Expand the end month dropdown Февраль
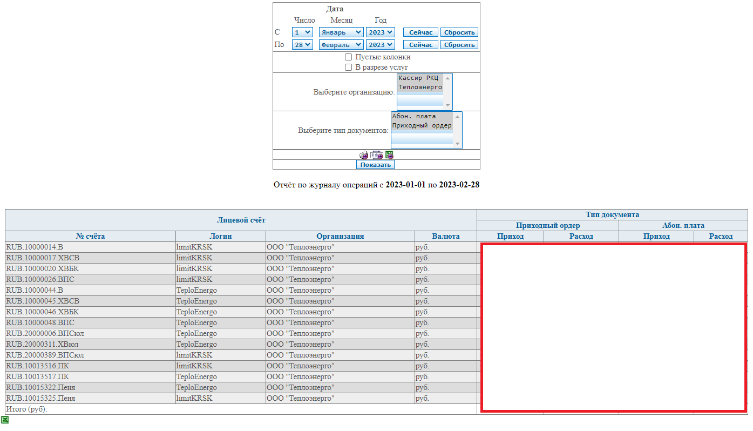Image resolution: width=753 pixels, height=431 pixels. [341, 45]
